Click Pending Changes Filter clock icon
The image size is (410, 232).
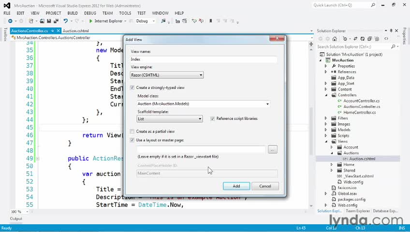[345, 39]
